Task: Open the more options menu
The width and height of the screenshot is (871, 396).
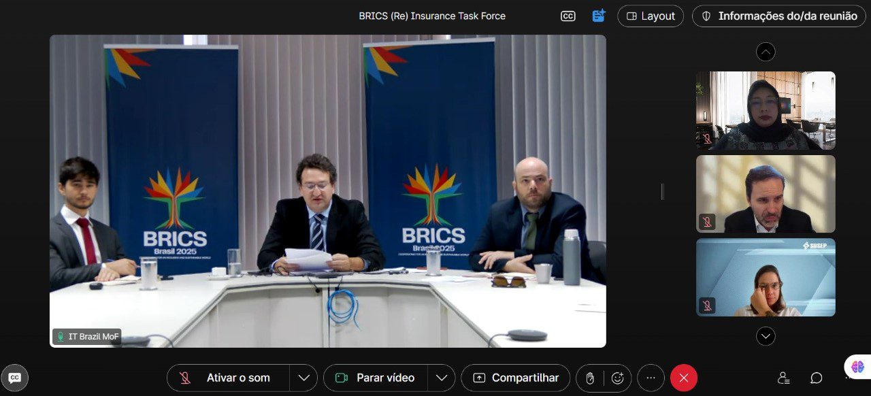Action: [x=651, y=378]
